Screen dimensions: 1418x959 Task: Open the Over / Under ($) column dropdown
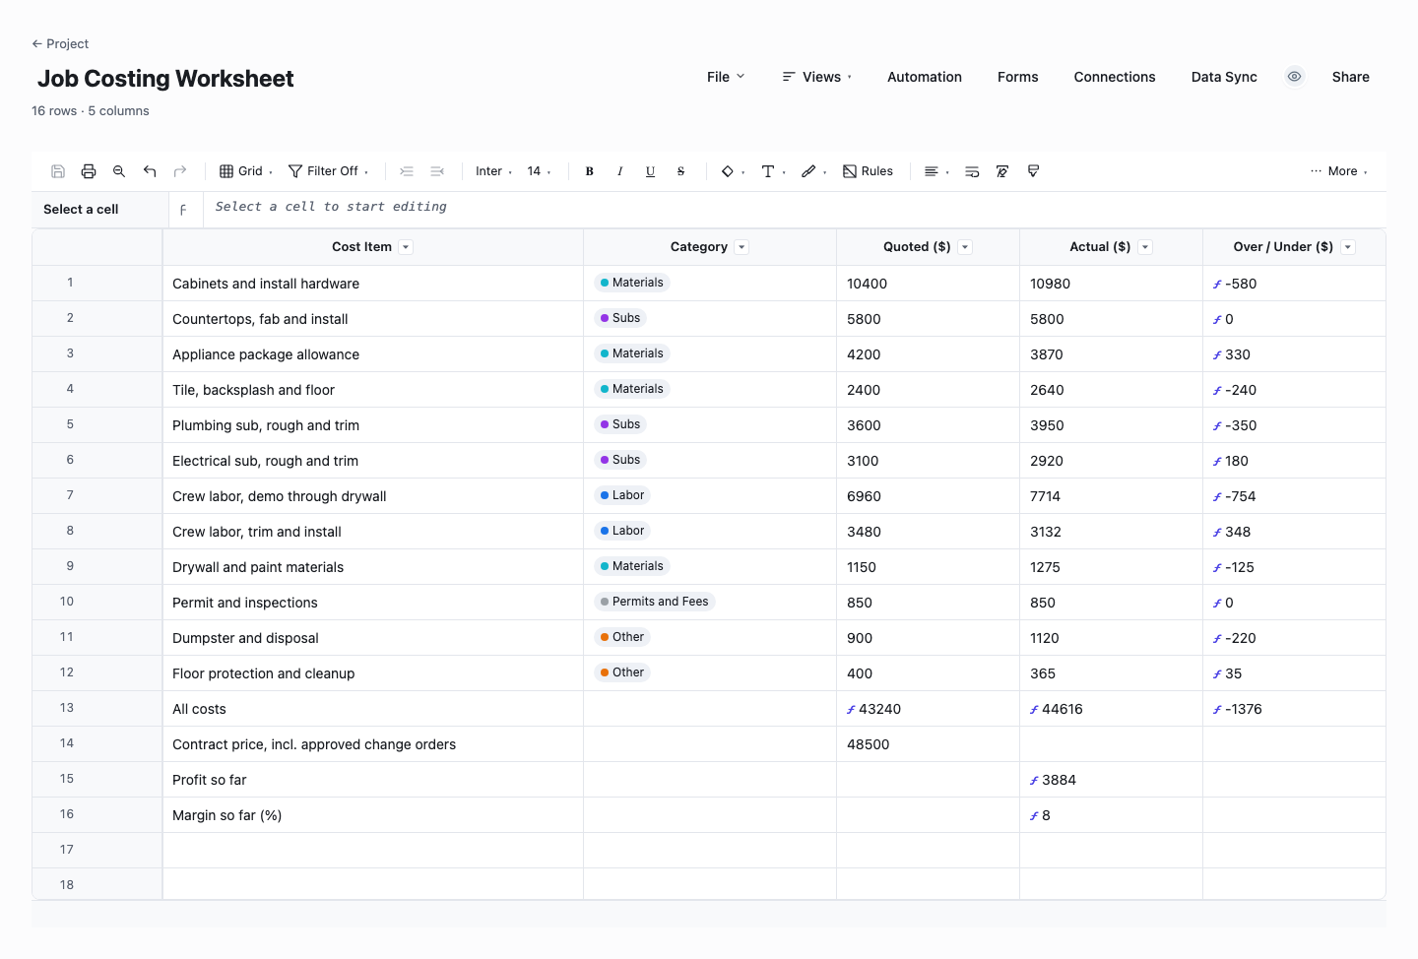[1348, 247]
